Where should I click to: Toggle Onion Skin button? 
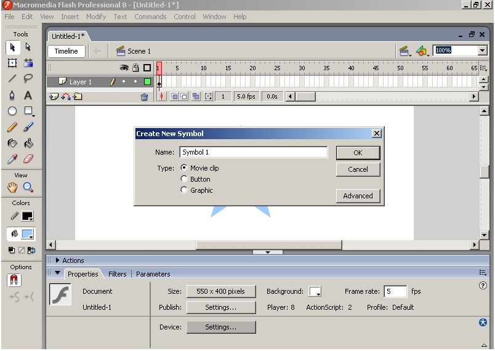(x=174, y=96)
